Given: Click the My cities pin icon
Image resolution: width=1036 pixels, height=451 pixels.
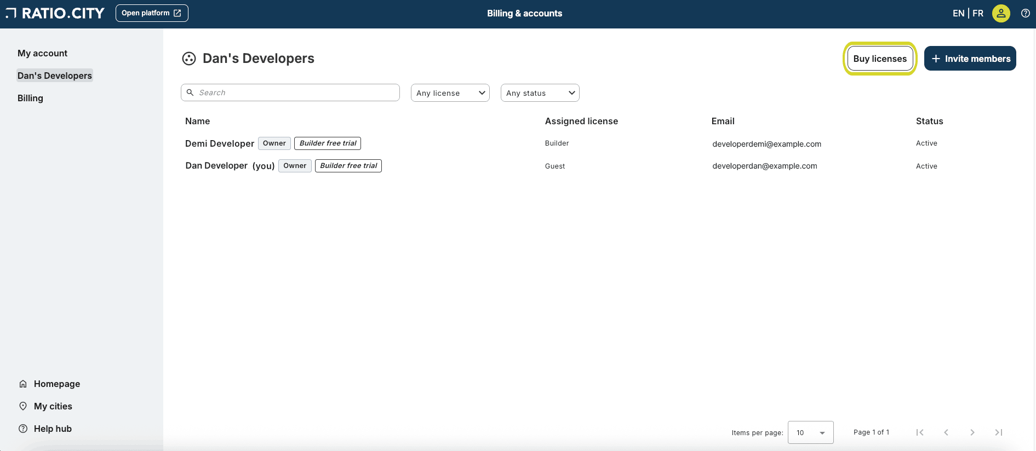Looking at the screenshot, I should click(x=23, y=406).
